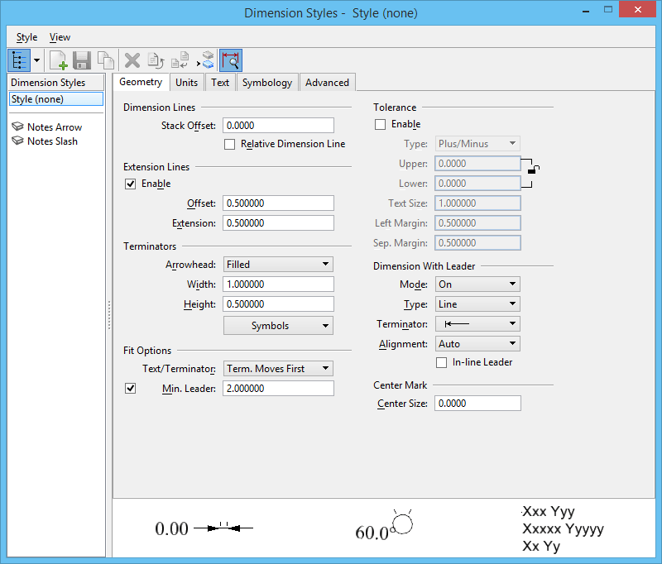Check Relative Dimension Line option

click(x=229, y=145)
